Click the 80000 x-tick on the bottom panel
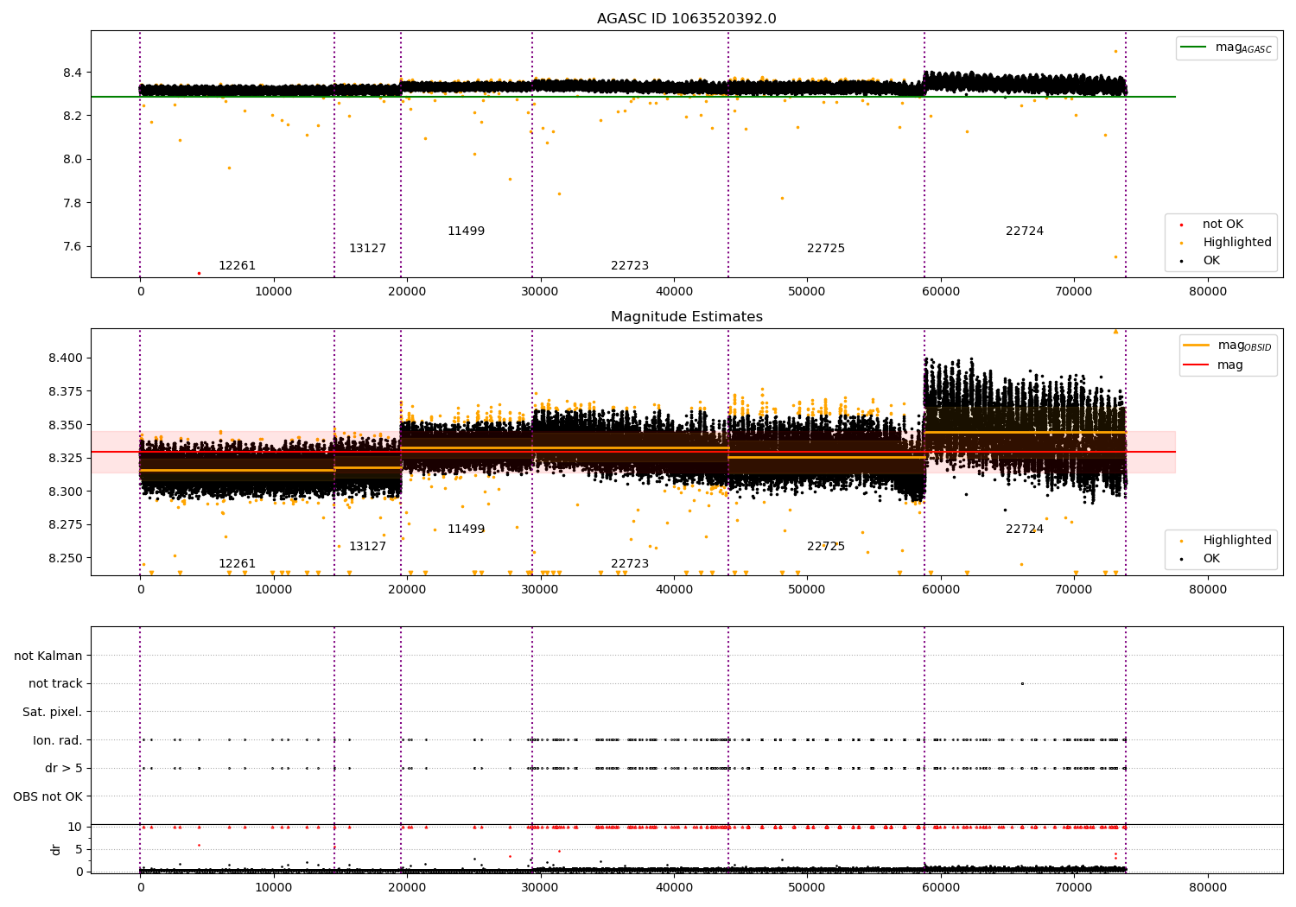The width and height of the screenshot is (1296, 907). pyautogui.click(x=1208, y=887)
